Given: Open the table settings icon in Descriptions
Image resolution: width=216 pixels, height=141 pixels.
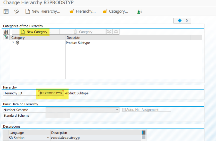Looking at the screenshot, I should [144, 133].
